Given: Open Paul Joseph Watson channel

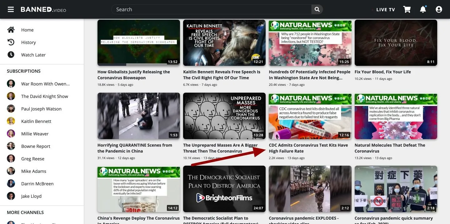Looking at the screenshot, I should (41, 109).
